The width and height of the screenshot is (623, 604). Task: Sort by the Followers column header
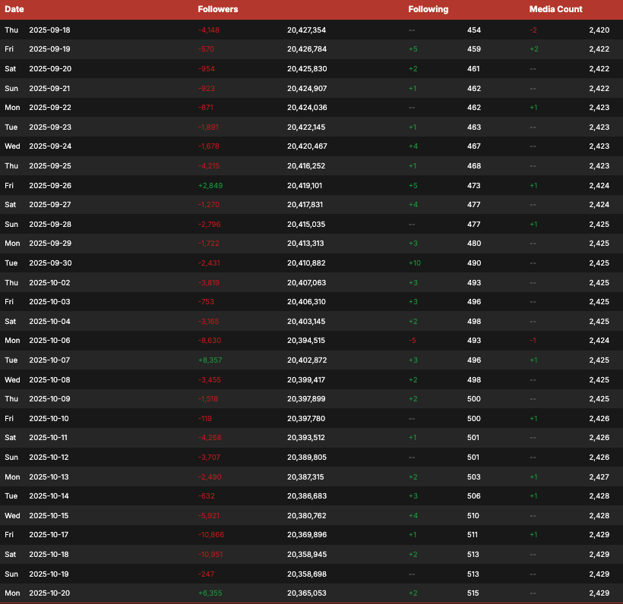pyautogui.click(x=217, y=9)
